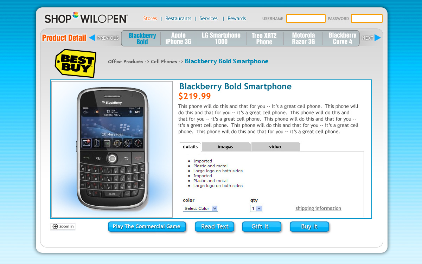Switch to the images tab

225,147
